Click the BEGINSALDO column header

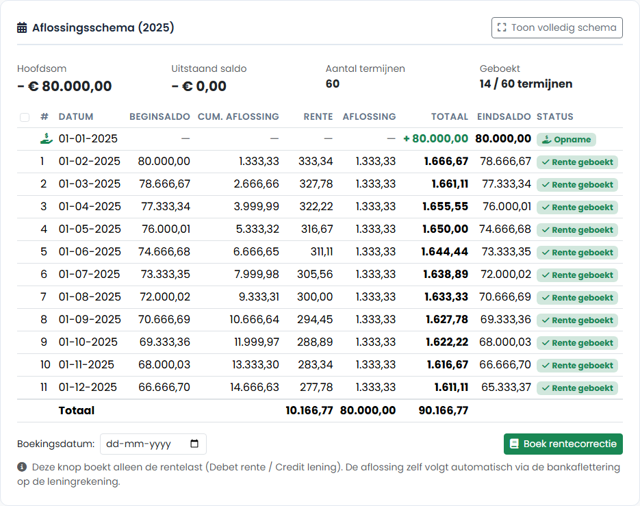click(x=159, y=117)
